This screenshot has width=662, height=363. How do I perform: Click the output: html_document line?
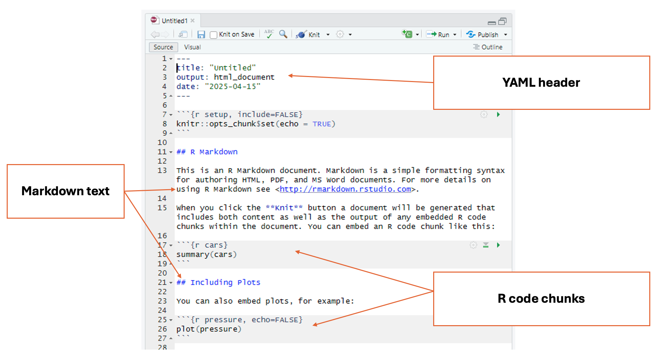(x=225, y=77)
